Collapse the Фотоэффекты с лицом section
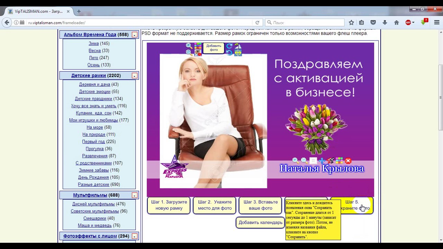Image resolution: width=443 pixels, height=249 pixels. 134,236
